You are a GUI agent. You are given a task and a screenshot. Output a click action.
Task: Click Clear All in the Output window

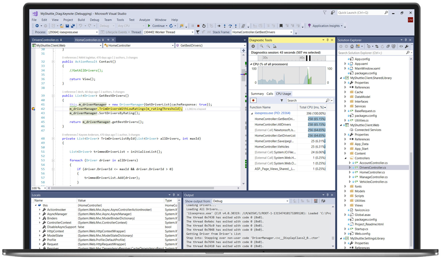click(x=315, y=201)
